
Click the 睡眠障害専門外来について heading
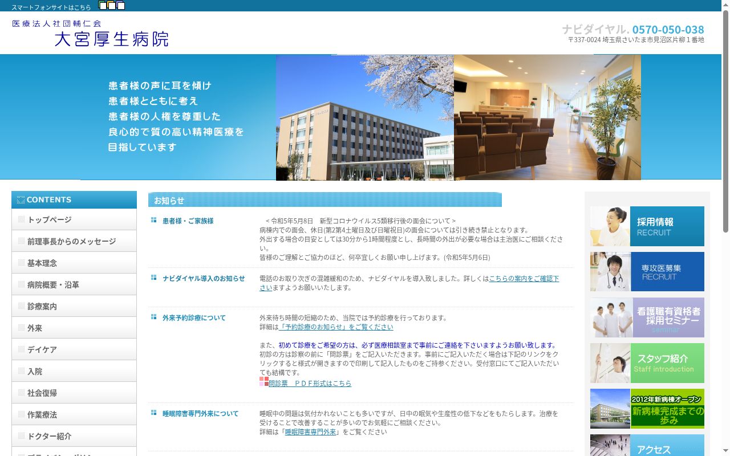click(200, 414)
